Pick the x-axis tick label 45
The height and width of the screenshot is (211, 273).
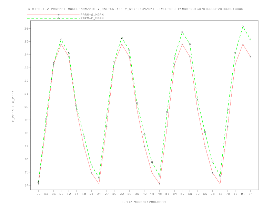click(152, 194)
